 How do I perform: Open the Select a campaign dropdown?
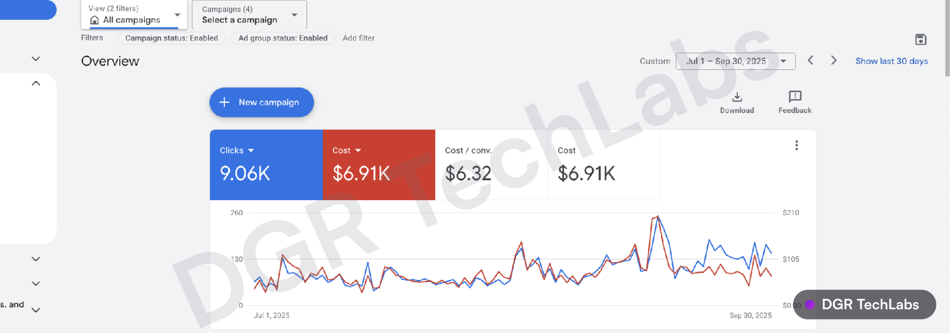click(x=249, y=15)
